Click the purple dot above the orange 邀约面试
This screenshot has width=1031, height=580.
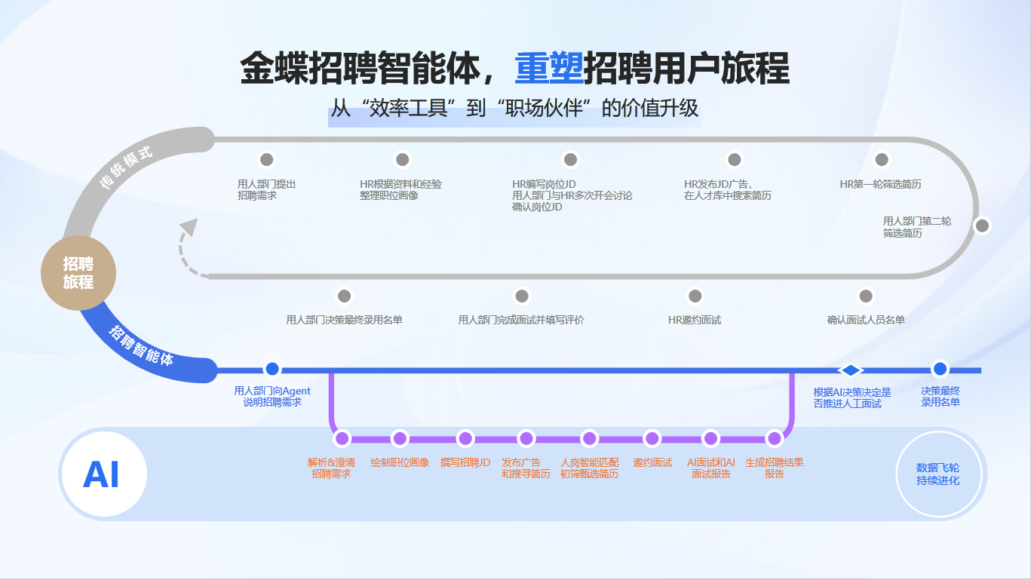pos(652,438)
